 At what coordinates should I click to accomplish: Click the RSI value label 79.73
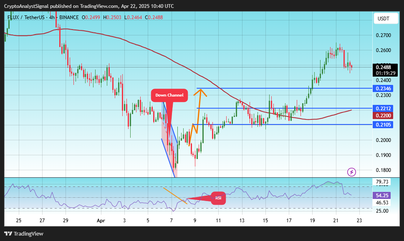(382, 181)
